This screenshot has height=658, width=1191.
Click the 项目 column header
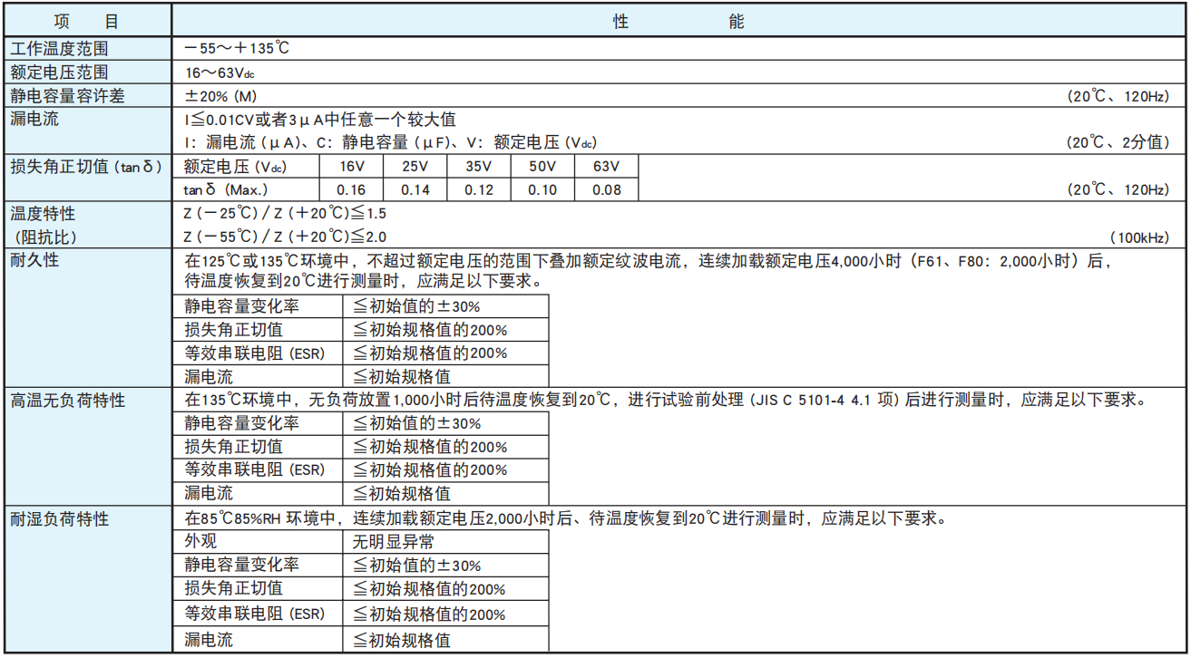click(85, 22)
